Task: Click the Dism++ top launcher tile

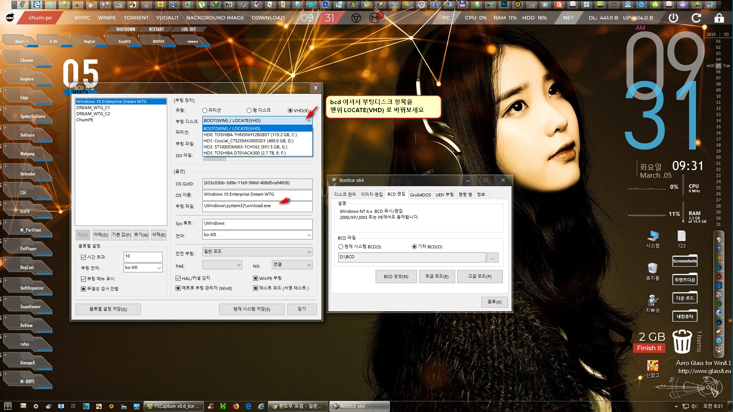Action: 21,41
